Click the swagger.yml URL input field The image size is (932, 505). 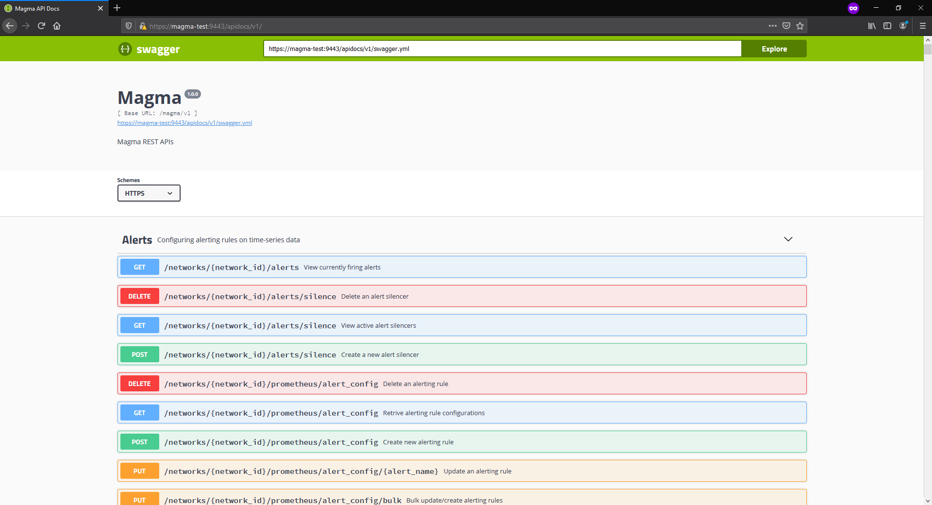click(x=502, y=49)
